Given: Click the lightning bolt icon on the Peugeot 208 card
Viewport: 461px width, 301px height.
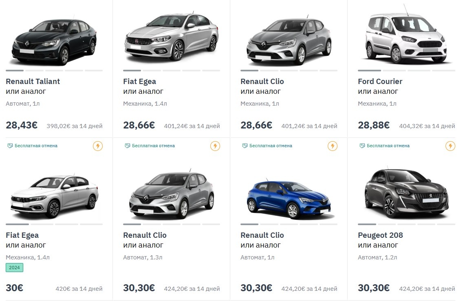Looking at the screenshot, I should point(450,146).
